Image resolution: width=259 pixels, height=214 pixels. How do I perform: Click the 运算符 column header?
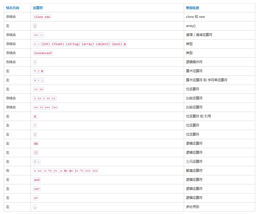point(38,8)
